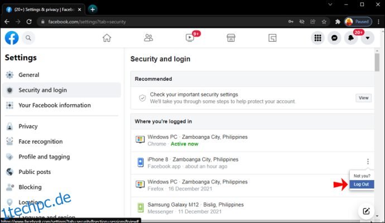Select the iPhone 8 Zamboanga City session
Image resolution: width=385 pixels, height=223 pixels.
tap(252, 163)
